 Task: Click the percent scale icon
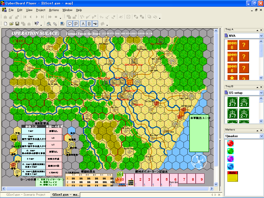pyautogui.click(x=55, y=24)
